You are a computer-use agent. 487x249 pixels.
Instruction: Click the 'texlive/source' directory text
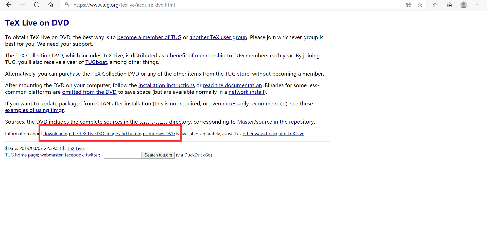point(153,122)
